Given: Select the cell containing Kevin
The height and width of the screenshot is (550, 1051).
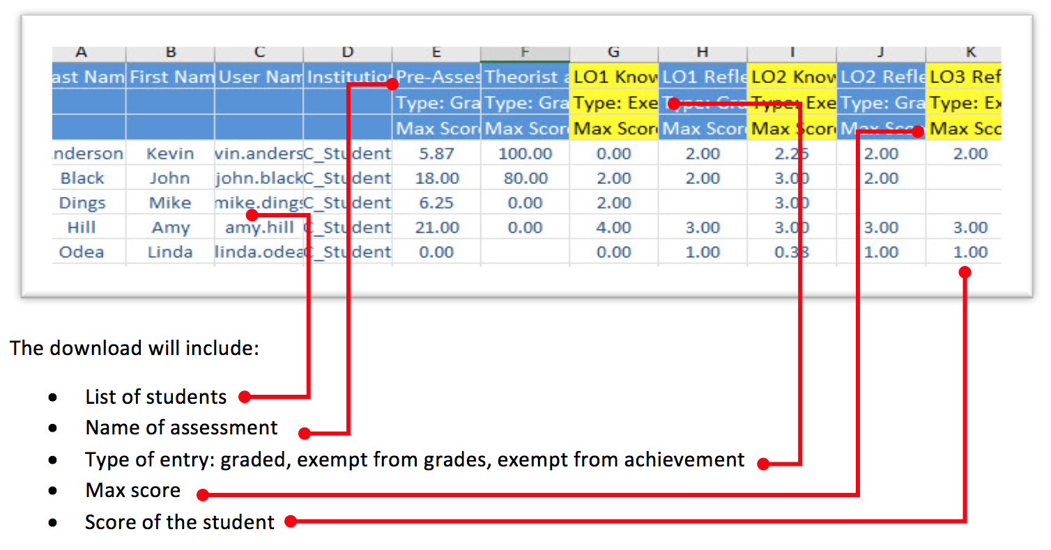Looking at the screenshot, I should [170, 154].
